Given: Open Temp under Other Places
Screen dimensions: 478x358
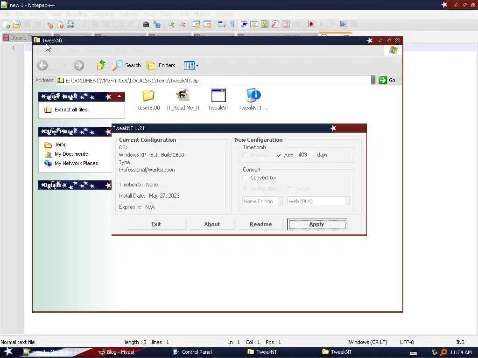Looking at the screenshot, I should 60,145.
